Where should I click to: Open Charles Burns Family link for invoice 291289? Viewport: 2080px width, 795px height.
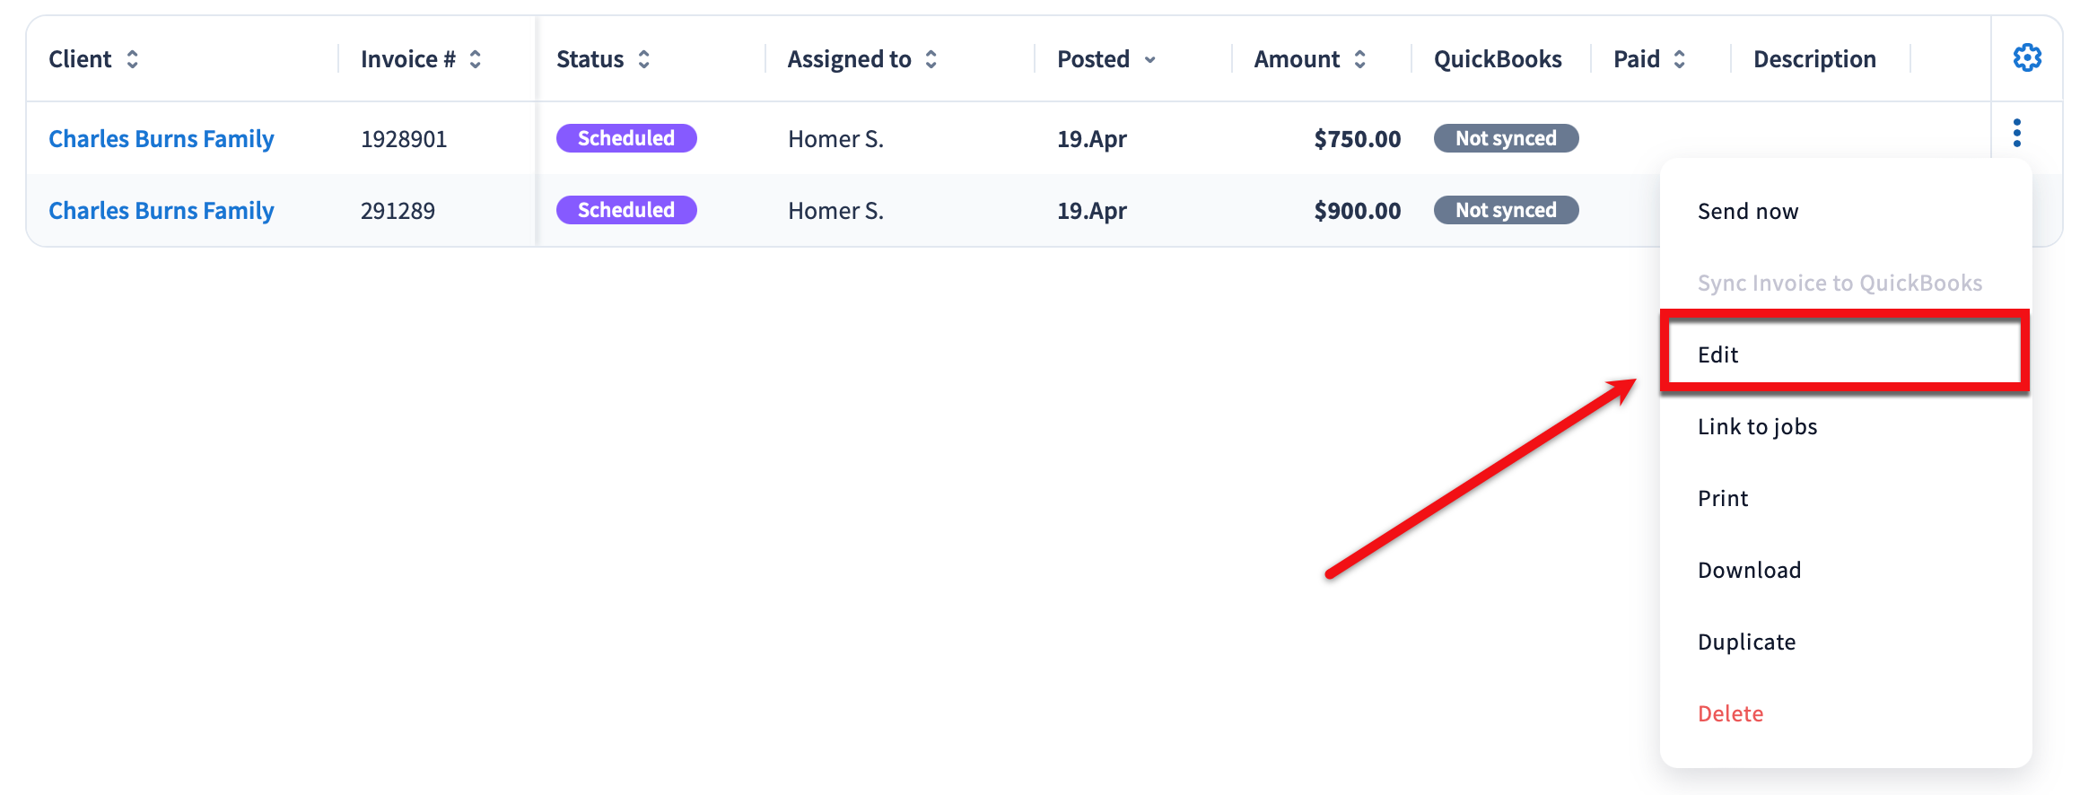[x=162, y=211]
